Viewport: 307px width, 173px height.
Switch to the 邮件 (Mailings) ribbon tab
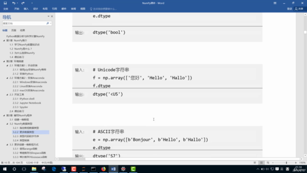click(64, 9)
